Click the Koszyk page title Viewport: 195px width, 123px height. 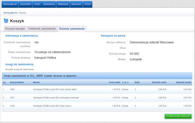pos(17,21)
